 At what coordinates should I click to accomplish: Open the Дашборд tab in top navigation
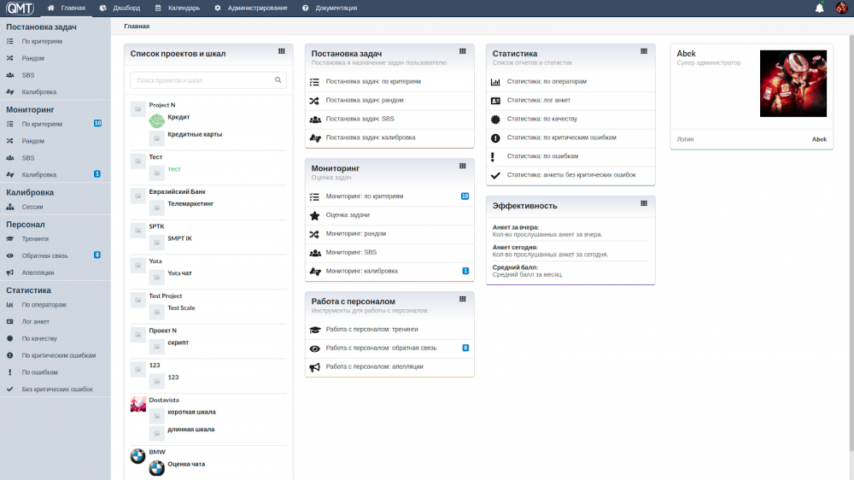coord(120,8)
